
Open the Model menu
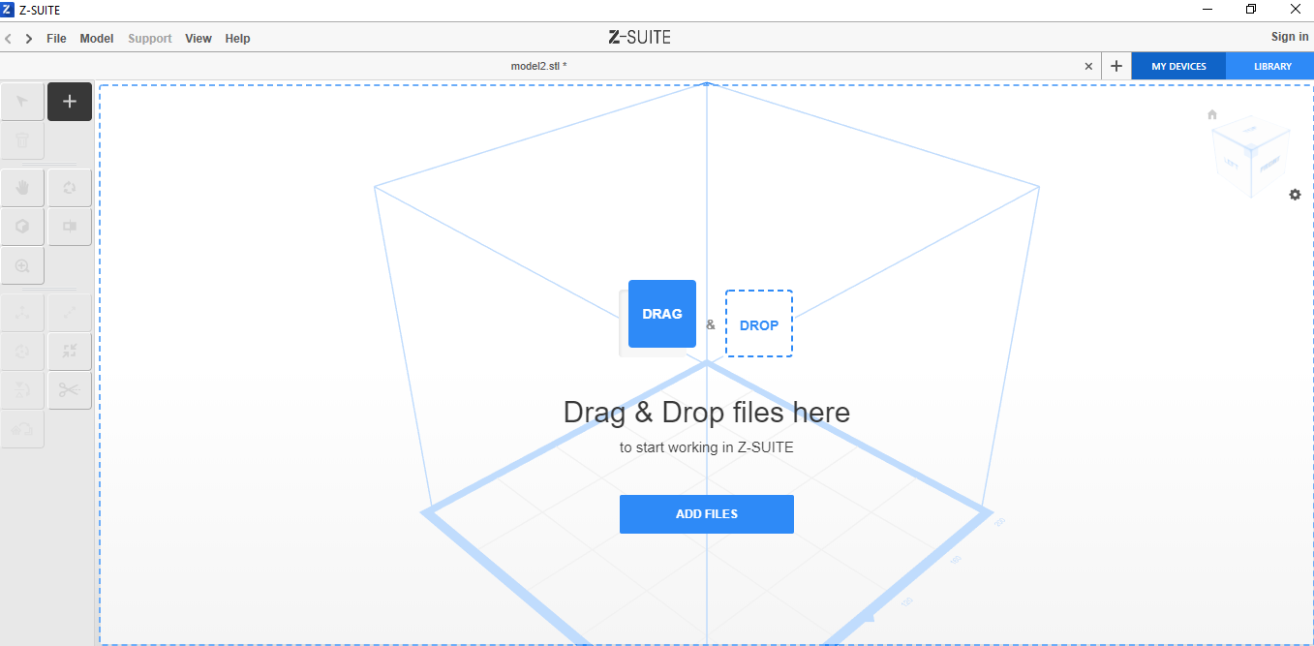pyautogui.click(x=97, y=39)
